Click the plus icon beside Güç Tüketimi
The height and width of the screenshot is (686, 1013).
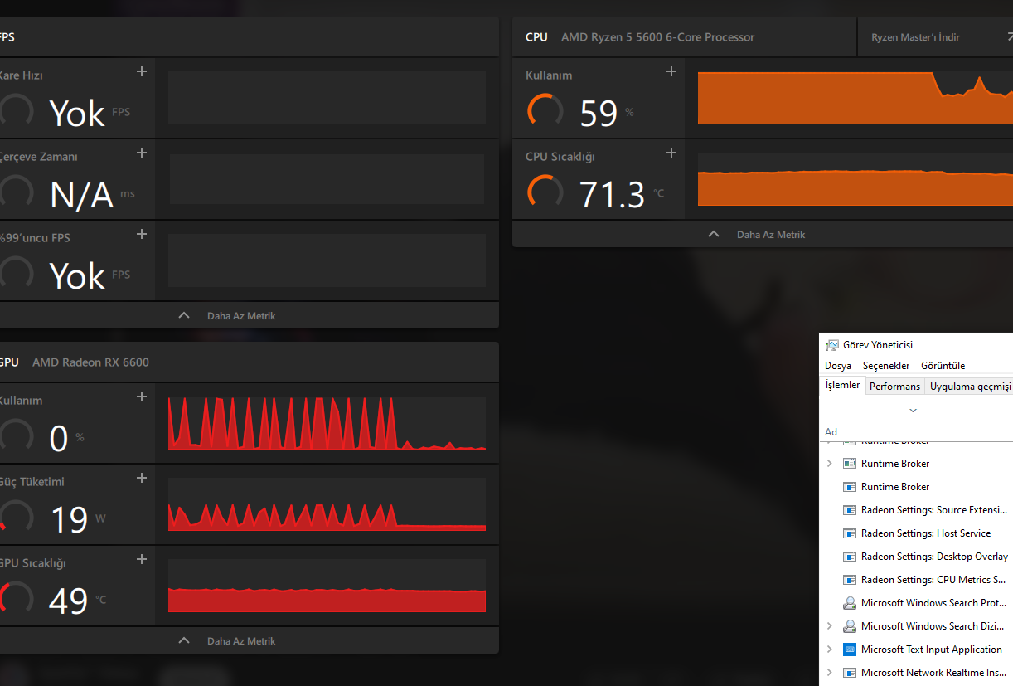142,478
